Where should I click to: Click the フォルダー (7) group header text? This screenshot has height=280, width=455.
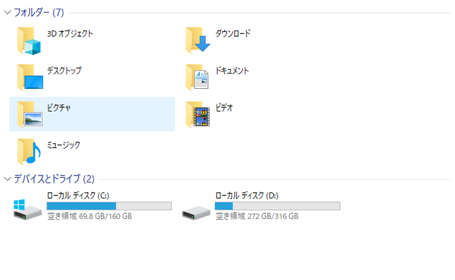click(39, 12)
